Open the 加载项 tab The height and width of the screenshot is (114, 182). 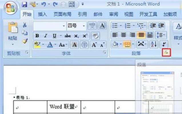click(170, 14)
